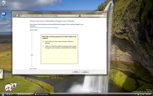Screen dimensions: 153x96
Task: Click the double chevron before Windows Solution Center
Action: 23,16
